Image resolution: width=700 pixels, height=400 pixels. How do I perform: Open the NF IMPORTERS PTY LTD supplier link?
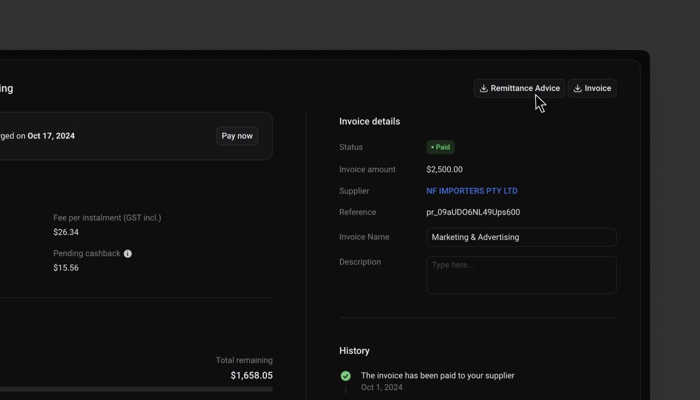click(471, 191)
